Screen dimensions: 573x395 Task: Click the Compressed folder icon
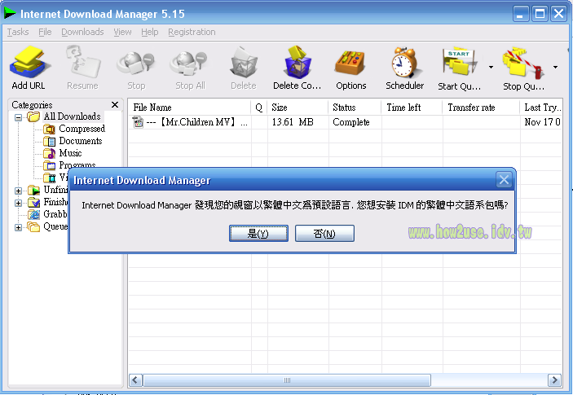(x=50, y=129)
